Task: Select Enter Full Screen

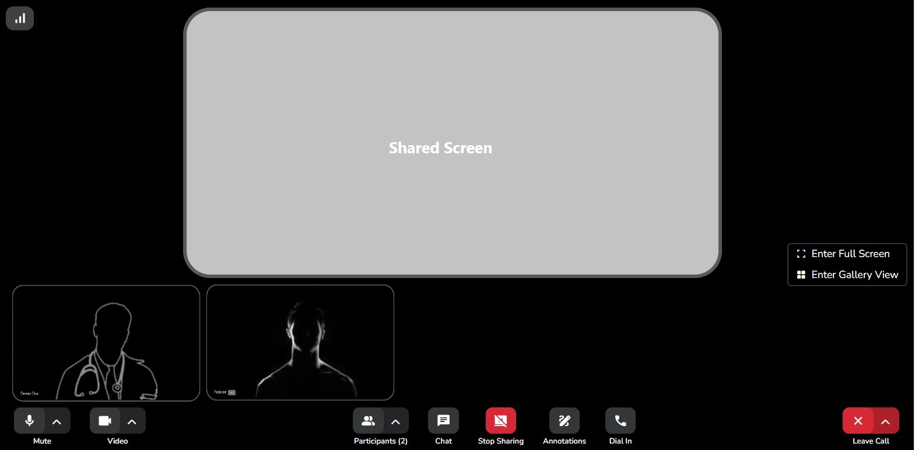Action: (x=850, y=254)
